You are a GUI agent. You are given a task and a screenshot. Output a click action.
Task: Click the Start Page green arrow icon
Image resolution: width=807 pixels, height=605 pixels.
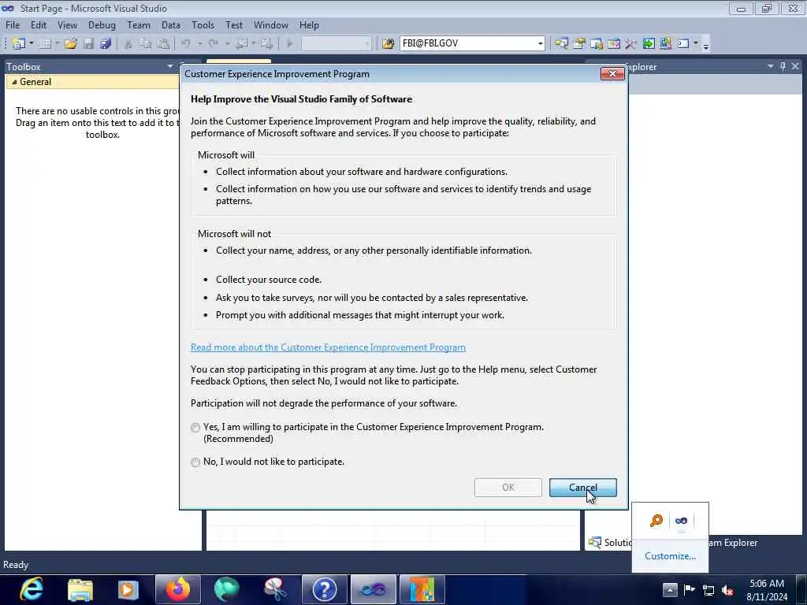click(x=649, y=44)
